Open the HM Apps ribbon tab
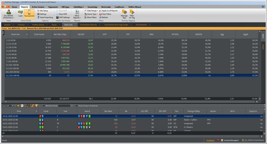This screenshot has height=144, width=267. point(65,7)
